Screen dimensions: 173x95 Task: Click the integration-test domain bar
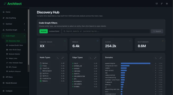pos(125,66)
